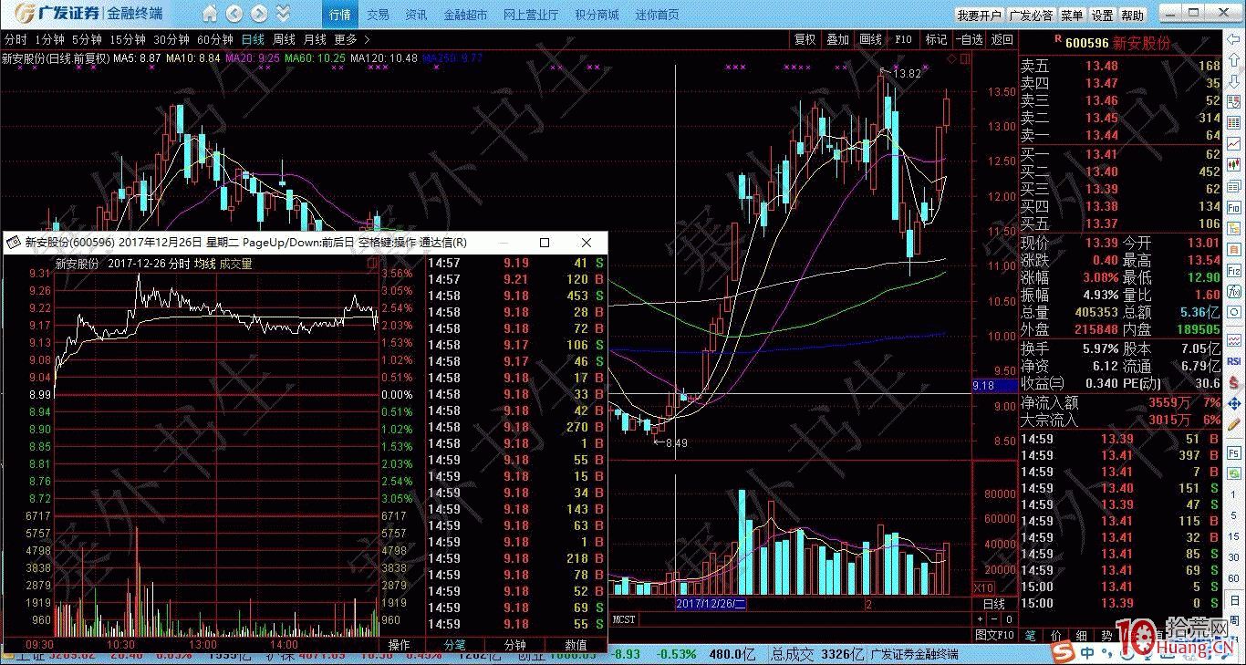This screenshot has height=665, width=1246.
Task: Select 分笔 tab in popup window
Action: click(455, 644)
